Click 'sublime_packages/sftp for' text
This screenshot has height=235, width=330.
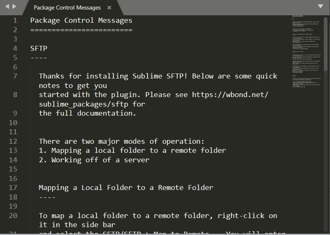[x=92, y=104]
